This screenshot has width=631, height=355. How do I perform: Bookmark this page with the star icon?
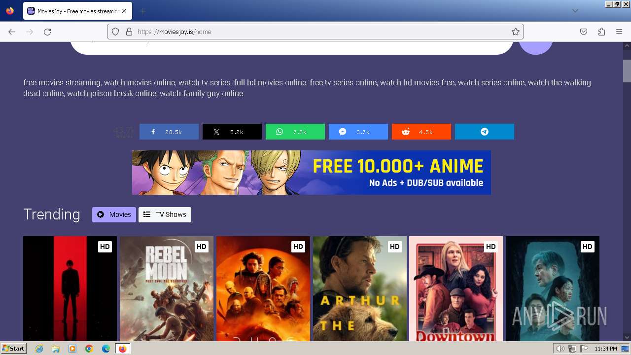(x=516, y=32)
